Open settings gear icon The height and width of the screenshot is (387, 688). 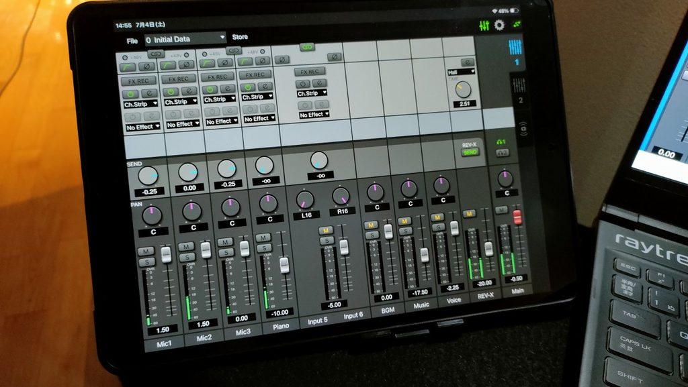(499, 25)
